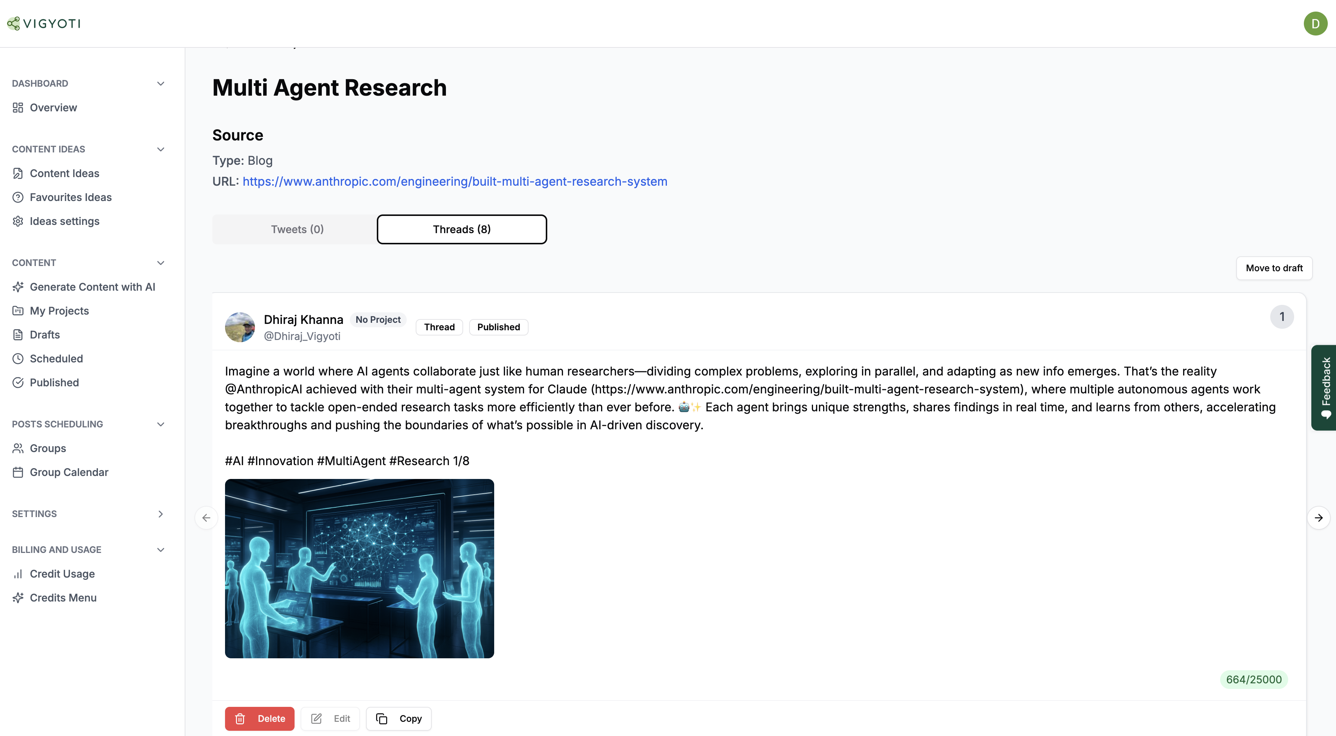
Task: Click the trash icon on Delete button
Action: coord(240,719)
